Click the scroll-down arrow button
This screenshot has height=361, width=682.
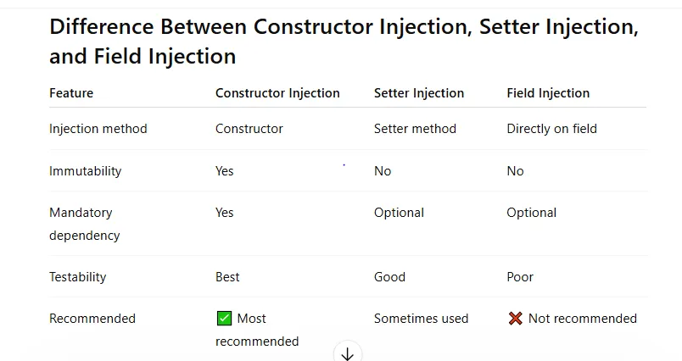[348, 353]
